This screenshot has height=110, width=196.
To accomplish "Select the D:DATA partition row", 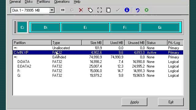I will click(x=98, y=62).
